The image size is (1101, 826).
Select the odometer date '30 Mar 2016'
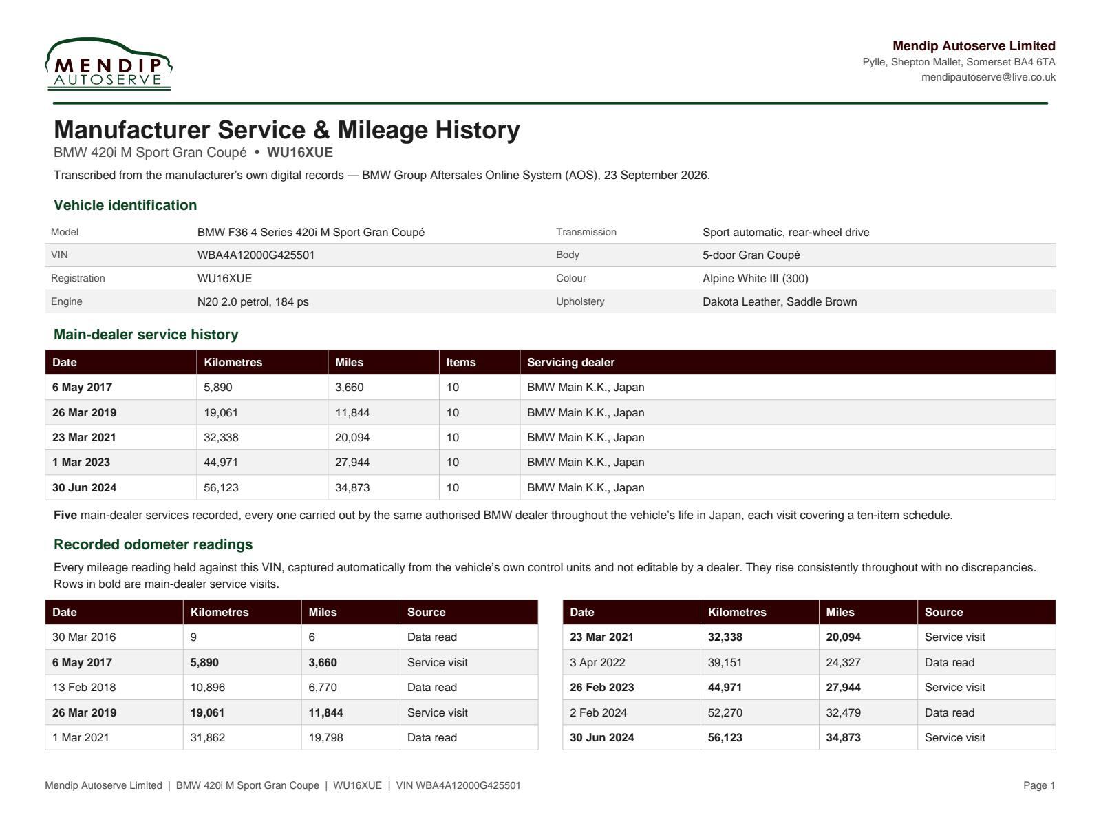[x=84, y=637]
